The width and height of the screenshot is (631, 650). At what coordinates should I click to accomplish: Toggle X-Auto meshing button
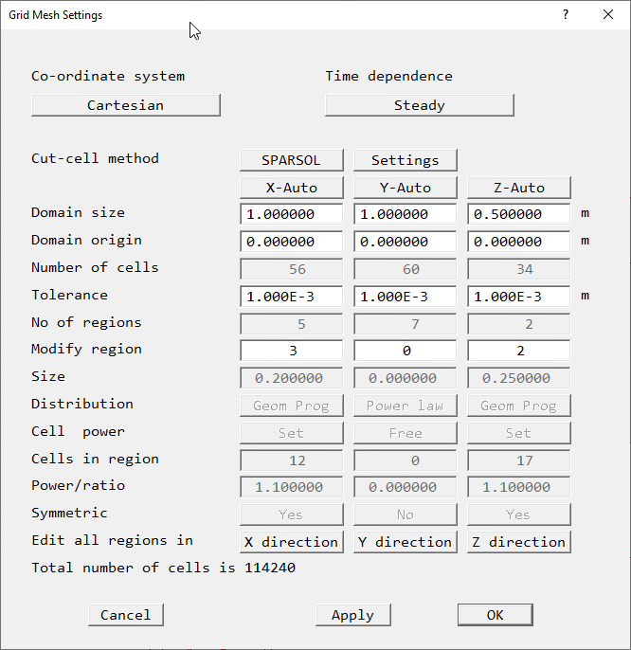291,188
